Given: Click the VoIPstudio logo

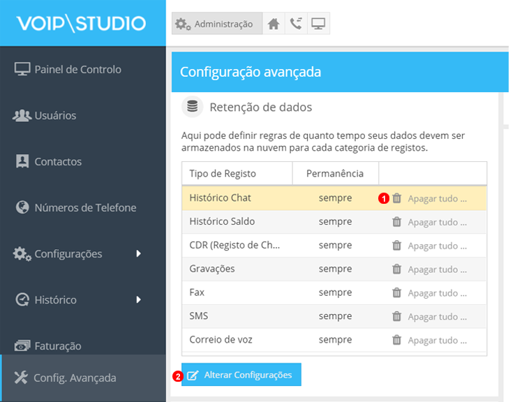Looking at the screenshot, I should [x=82, y=23].
